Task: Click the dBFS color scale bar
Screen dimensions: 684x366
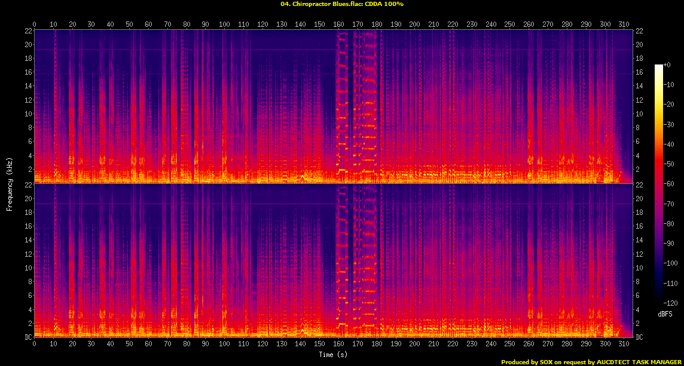Action: coord(658,180)
